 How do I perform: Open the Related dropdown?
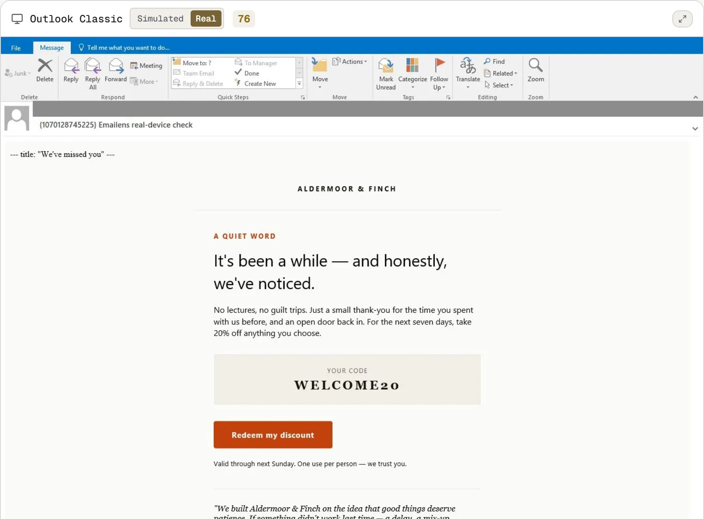[501, 73]
